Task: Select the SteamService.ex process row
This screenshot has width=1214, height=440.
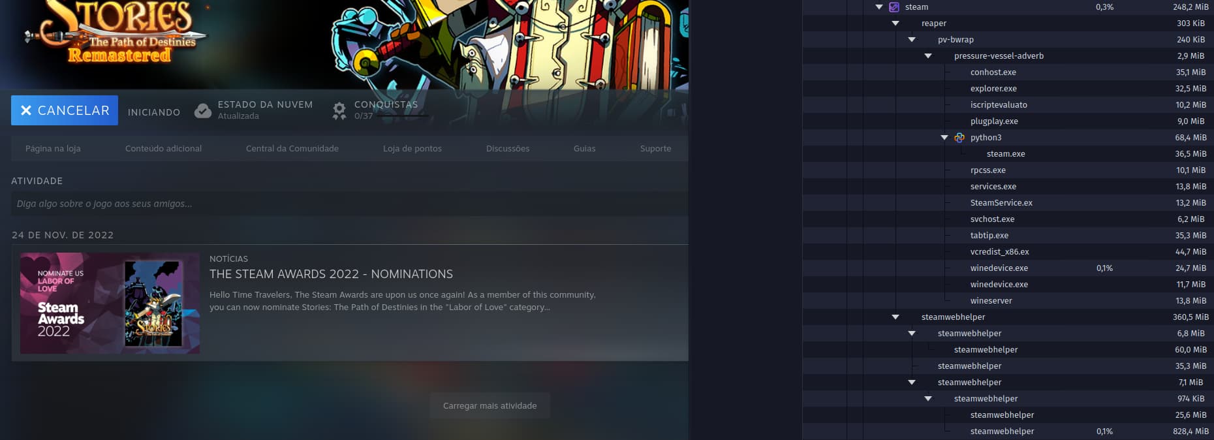Action: (x=1008, y=203)
